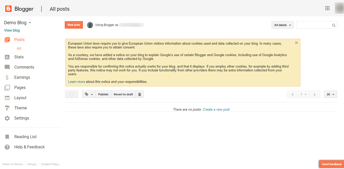Open the Learn more link
This screenshot has width=344, height=169.
(x=77, y=82)
